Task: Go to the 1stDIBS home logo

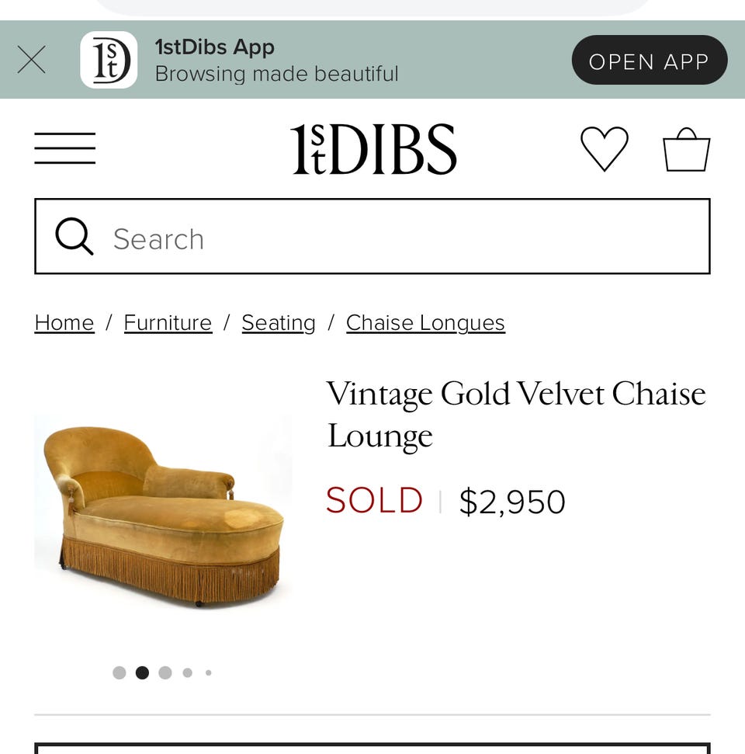Action: pos(373,149)
